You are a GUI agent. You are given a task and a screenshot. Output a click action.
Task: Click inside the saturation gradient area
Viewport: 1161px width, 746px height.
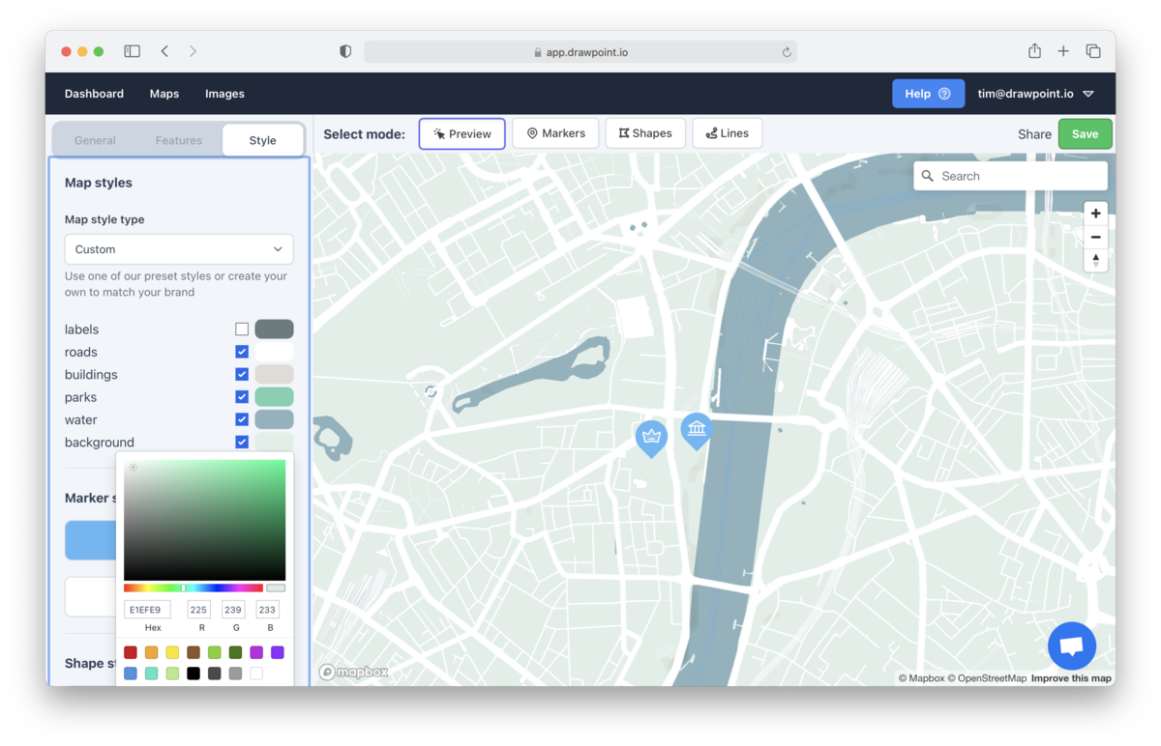[x=204, y=520]
